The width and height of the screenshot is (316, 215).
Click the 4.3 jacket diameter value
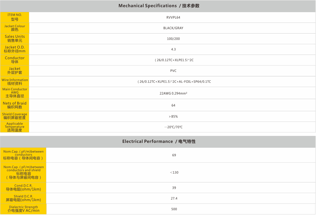coord(173,50)
